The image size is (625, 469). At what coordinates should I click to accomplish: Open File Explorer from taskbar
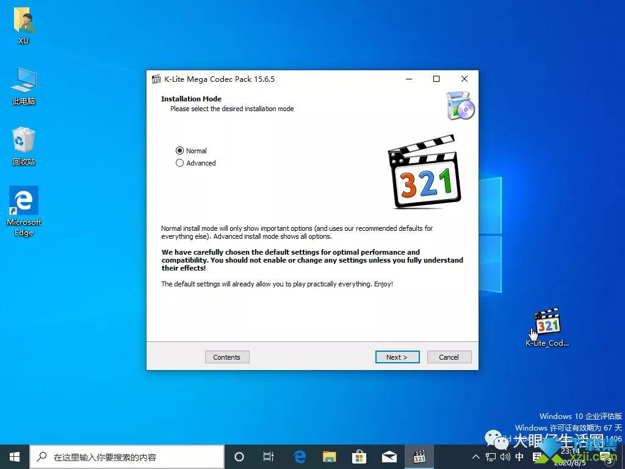[x=329, y=457]
